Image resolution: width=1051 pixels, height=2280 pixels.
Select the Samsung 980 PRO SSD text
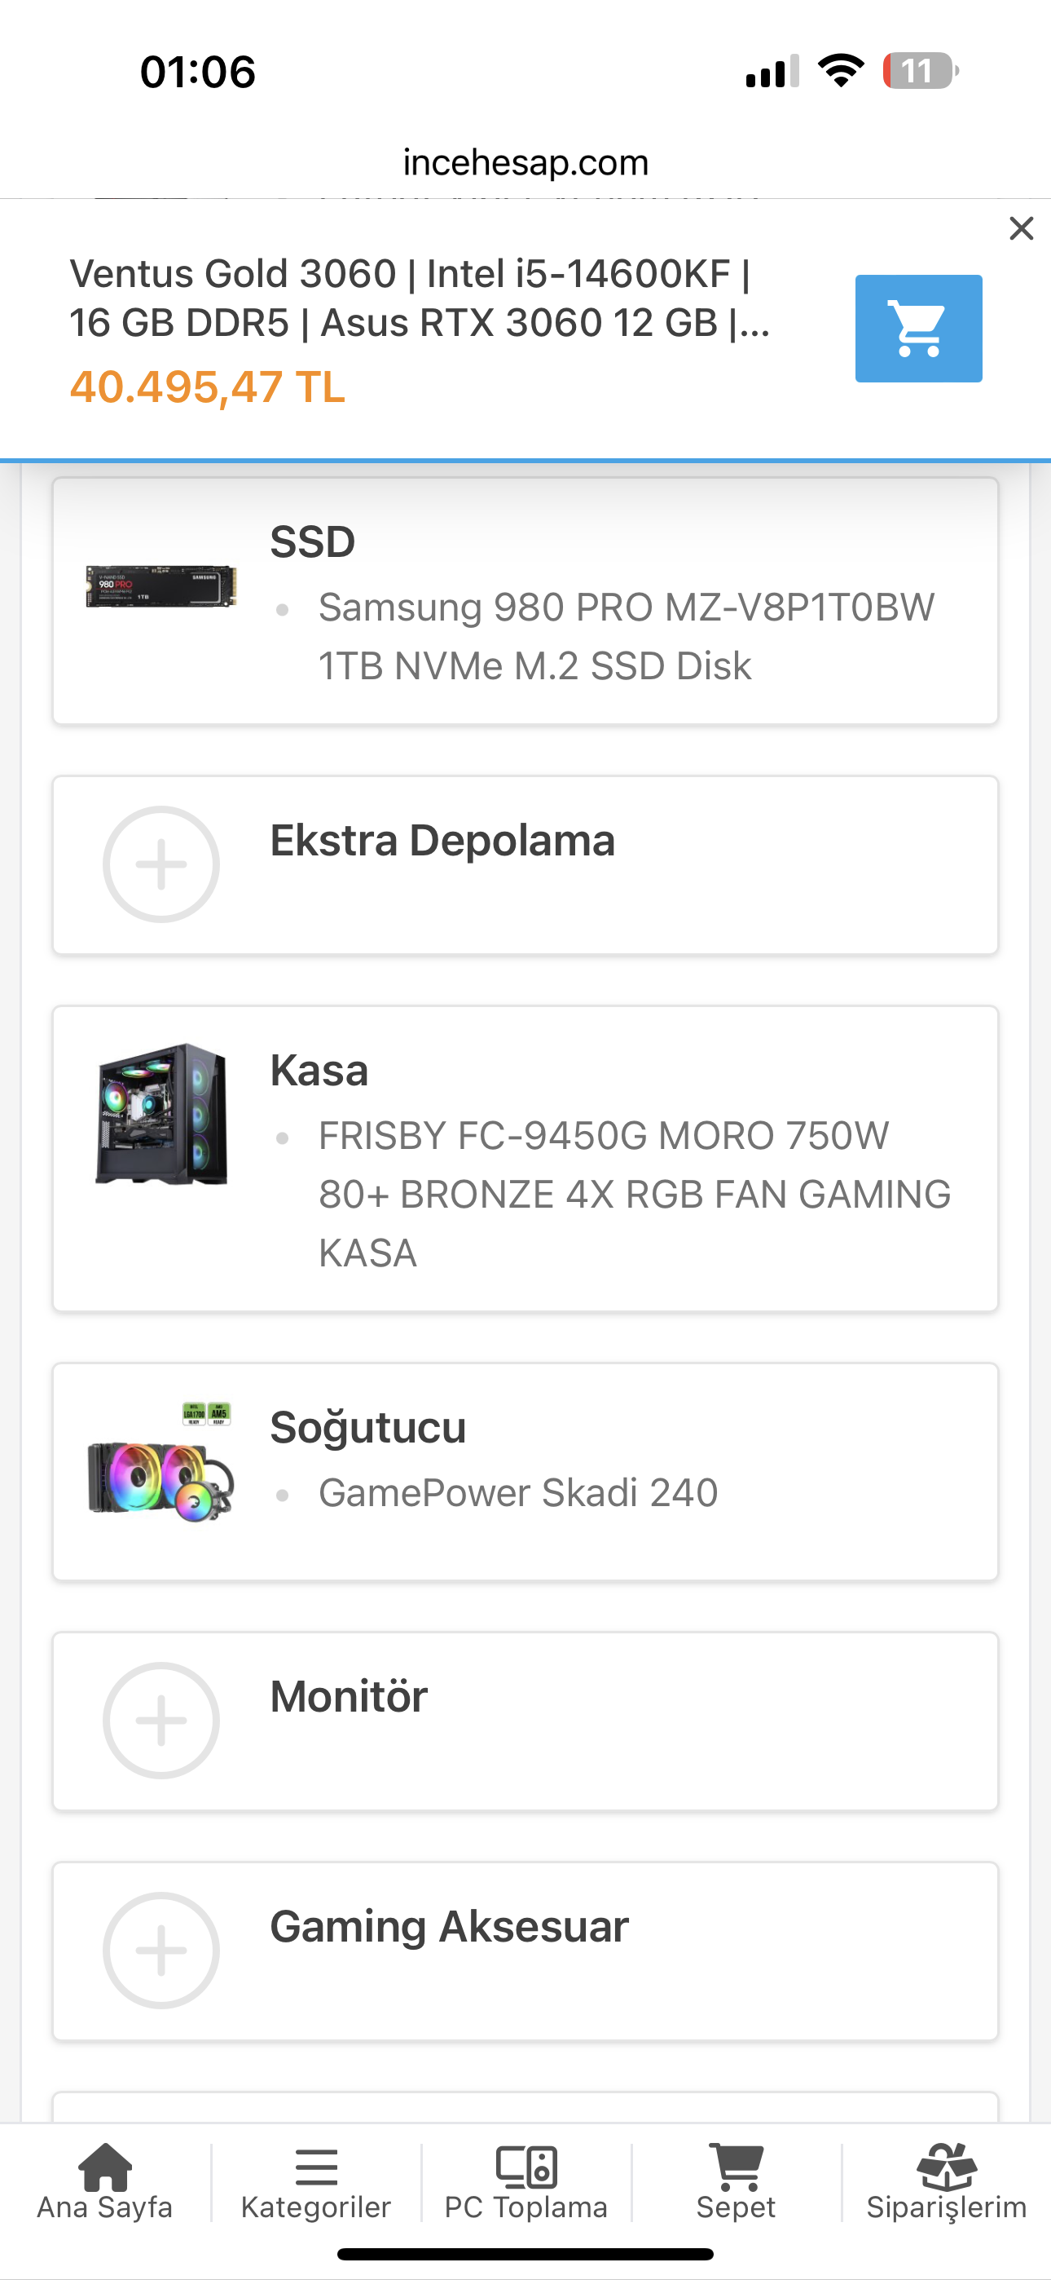click(x=626, y=636)
